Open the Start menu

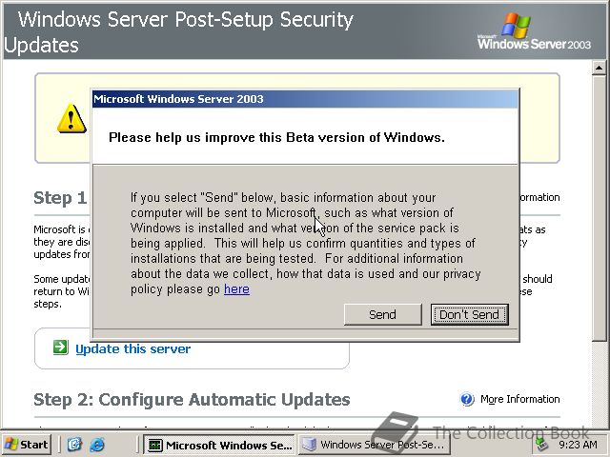[x=27, y=445]
